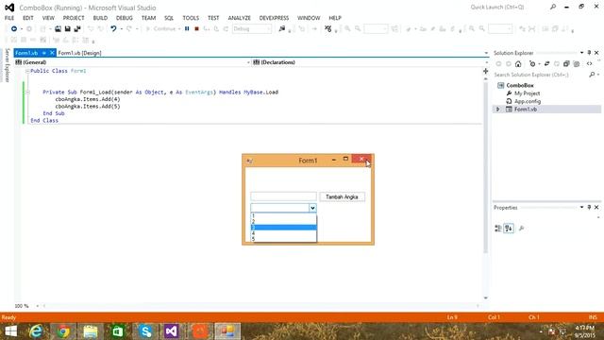Select My Project in Solution Explorer

click(x=527, y=93)
